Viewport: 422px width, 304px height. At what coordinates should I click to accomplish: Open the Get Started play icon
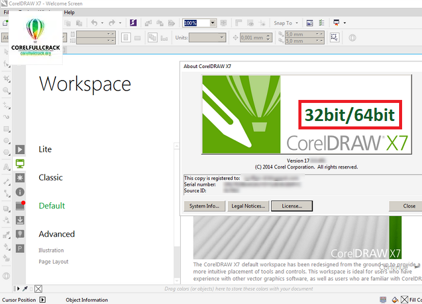pyautogui.click(x=20, y=149)
